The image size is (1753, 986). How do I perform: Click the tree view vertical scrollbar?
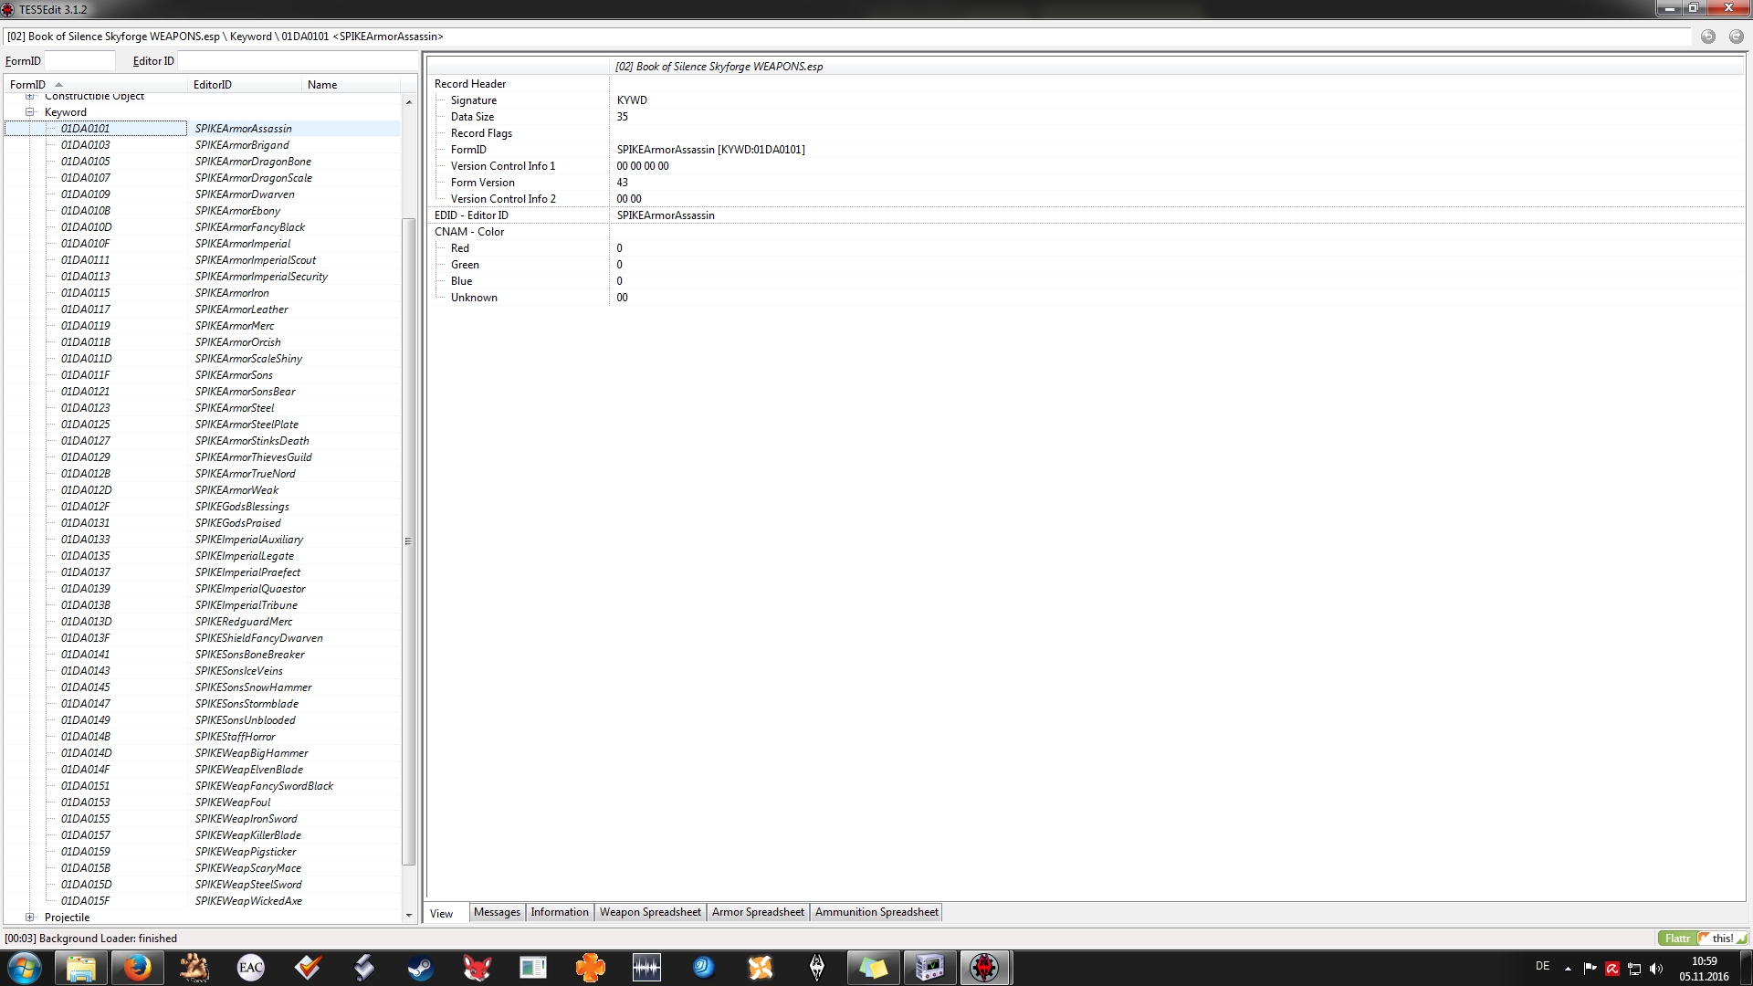(x=408, y=539)
